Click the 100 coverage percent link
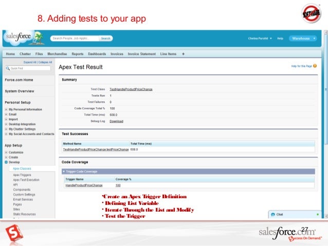This screenshot has height=246, width=328. (118, 185)
